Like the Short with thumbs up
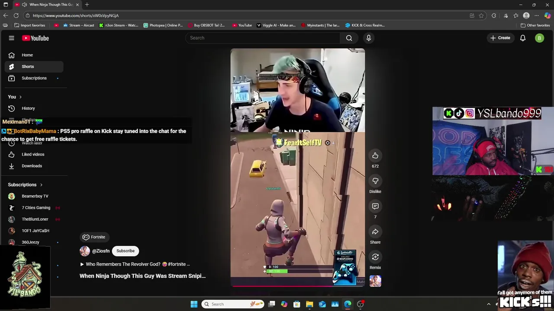 pos(375,155)
